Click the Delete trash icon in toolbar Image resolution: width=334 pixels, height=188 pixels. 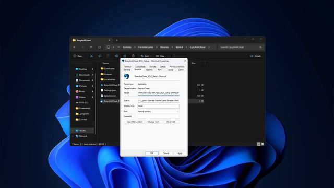(133, 56)
